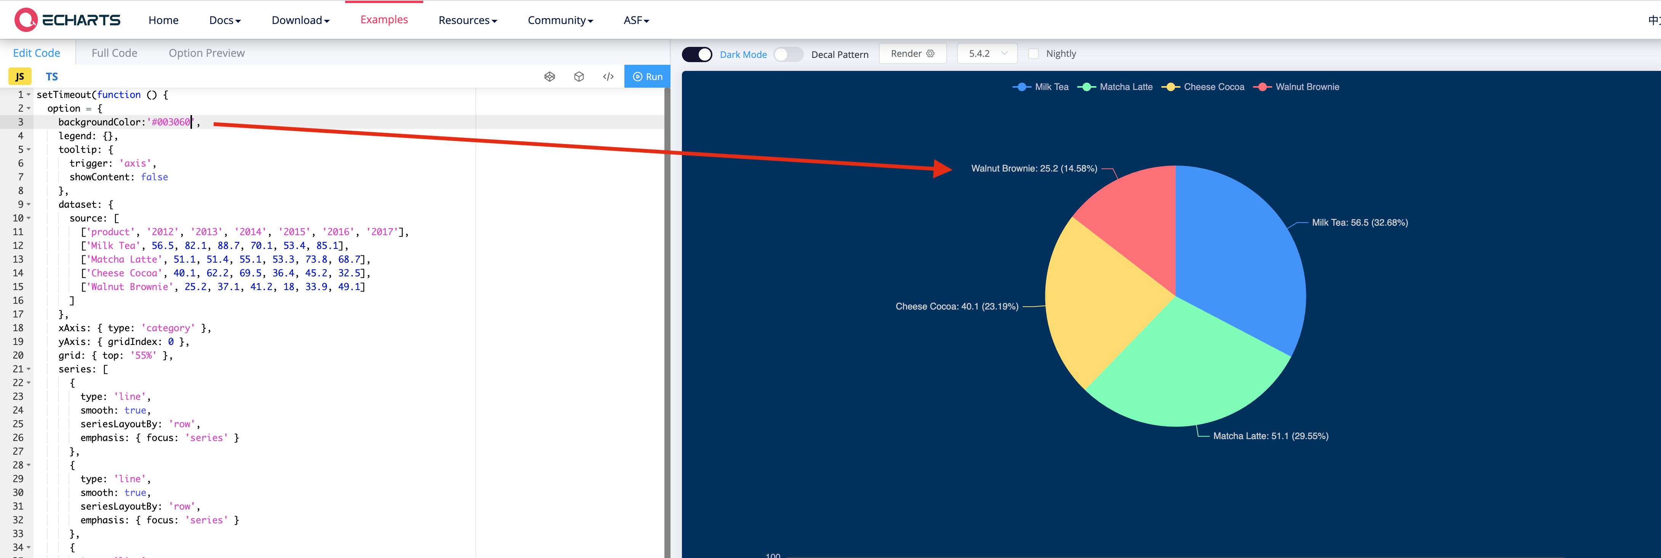1661x558 pixels.
Task: Open code in CodePen icon
Action: 549,77
